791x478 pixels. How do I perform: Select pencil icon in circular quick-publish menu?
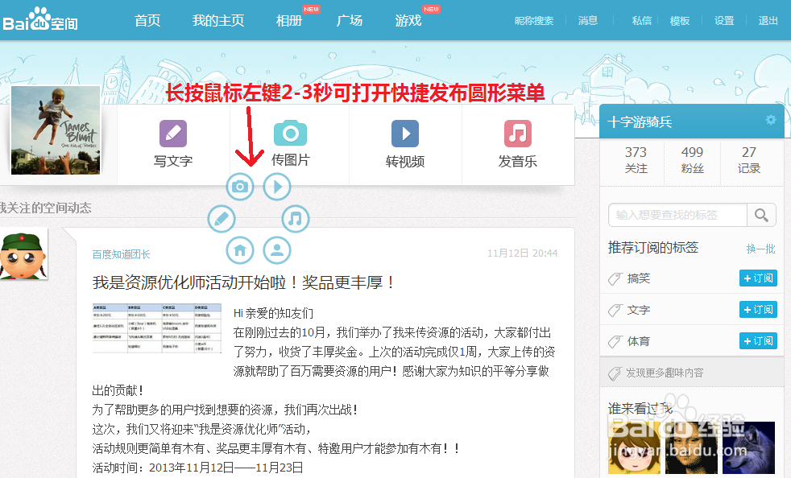[222, 219]
